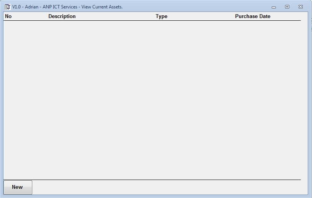Close the View Current Assets window
Viewport: 312px width, 198px height.
(300, 7)
